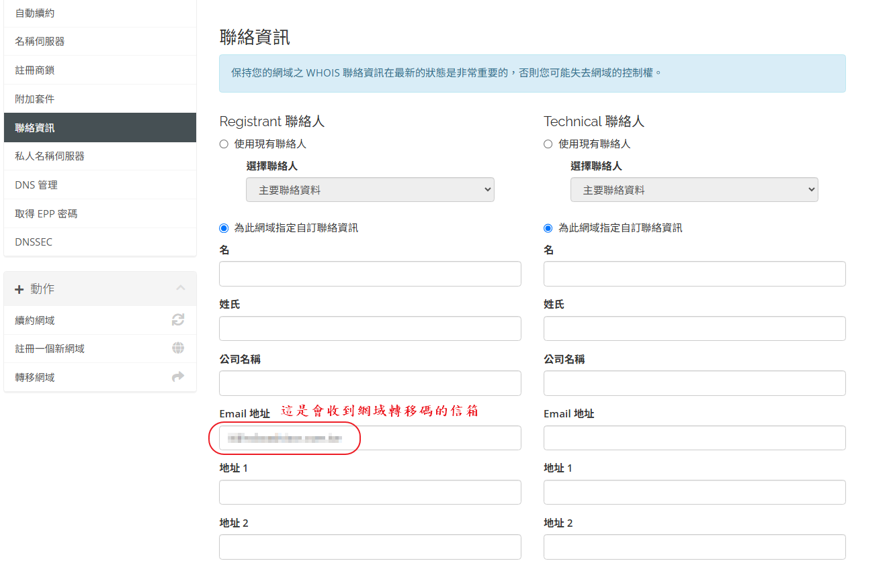Click the share arrow icon beside 轉移網域

(x=178, y=377)
